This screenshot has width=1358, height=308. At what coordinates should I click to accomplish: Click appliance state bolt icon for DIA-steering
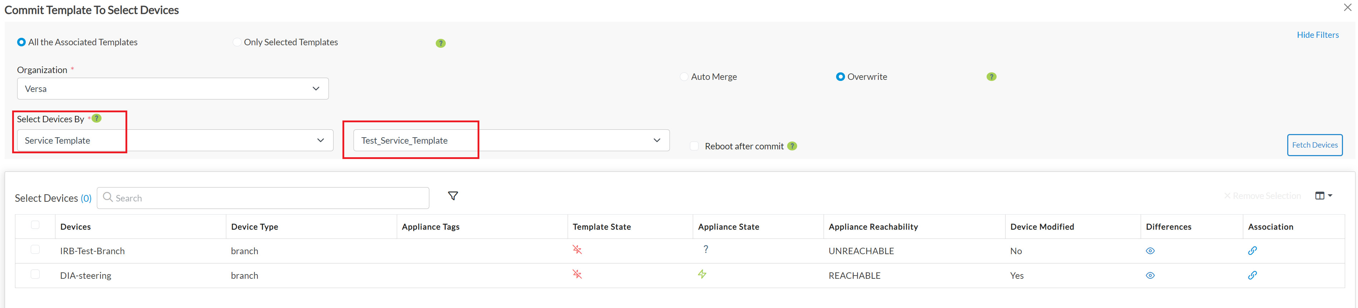click(x=702, y=274)
